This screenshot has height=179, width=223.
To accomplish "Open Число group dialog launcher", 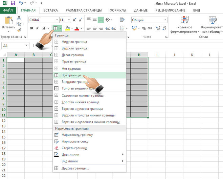I will (x=166, y=37).
